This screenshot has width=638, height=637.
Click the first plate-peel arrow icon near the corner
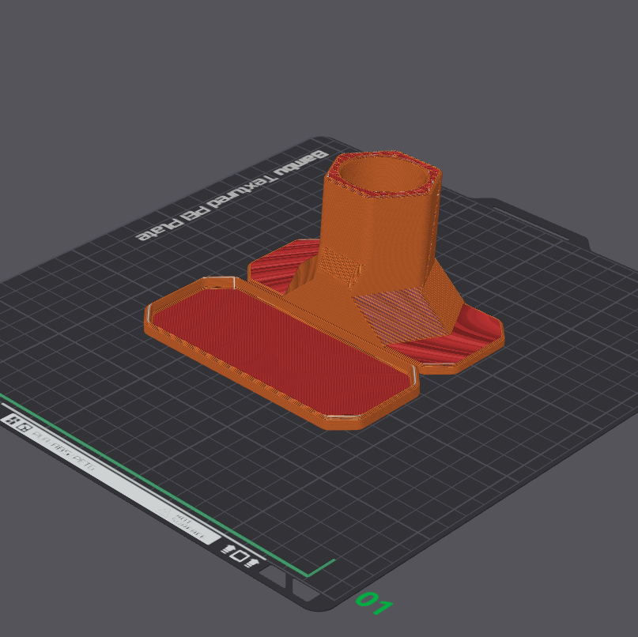[x=228, y=549]
